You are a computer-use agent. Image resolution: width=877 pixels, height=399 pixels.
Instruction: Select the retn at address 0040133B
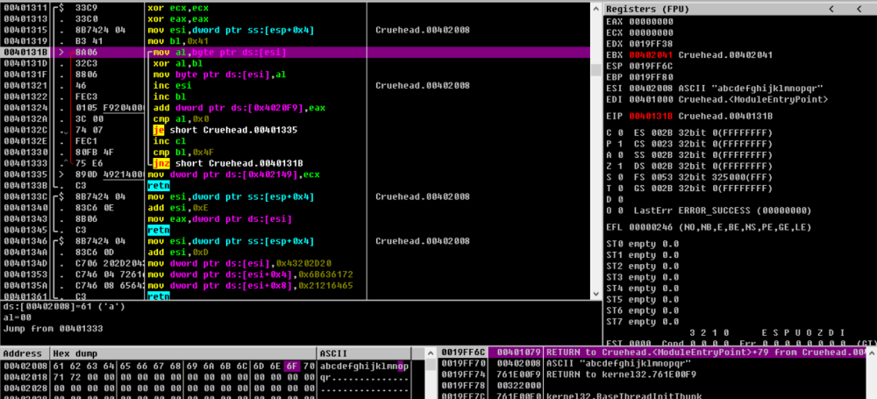pos(296,186)
